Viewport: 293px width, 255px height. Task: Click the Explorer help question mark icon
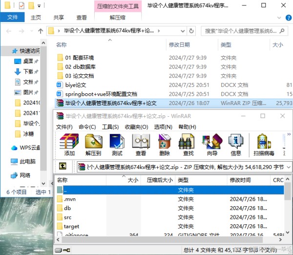point(288,18)
